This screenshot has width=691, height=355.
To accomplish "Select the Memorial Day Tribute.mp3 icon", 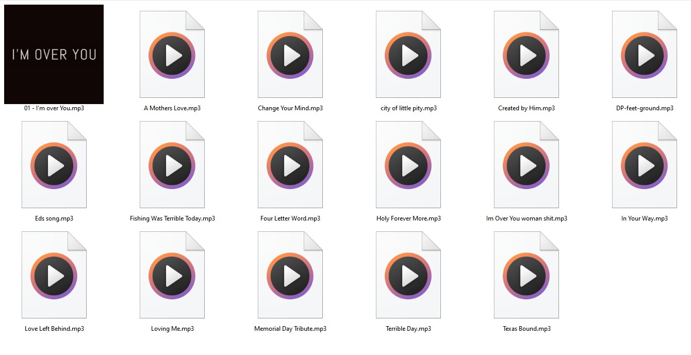I will [x=290, y=275].
